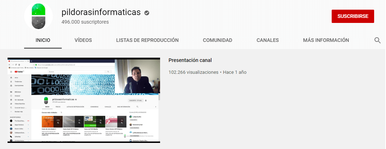Open the LISTAS DE REPRODUCCIÓN tab
This screenshot has width=386, height=149.
coord(147,40)
